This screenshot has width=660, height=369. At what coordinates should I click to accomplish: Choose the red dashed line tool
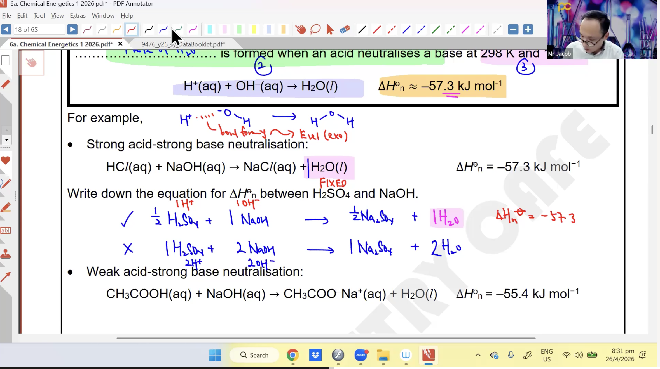pos(392,29)
